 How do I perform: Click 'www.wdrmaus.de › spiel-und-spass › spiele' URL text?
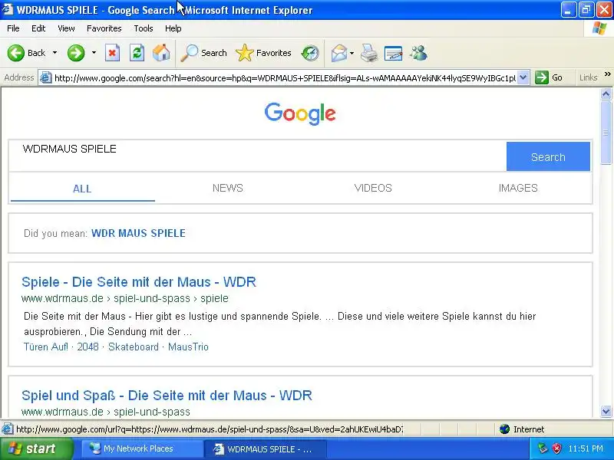pos(125,298)
